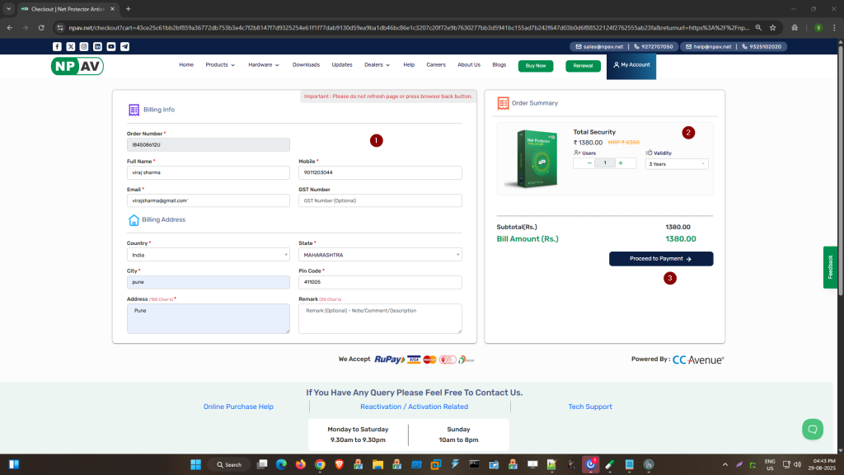The image size is (844, 475).
Task: Open the Downloads menu item
Action: click(306, 65)
